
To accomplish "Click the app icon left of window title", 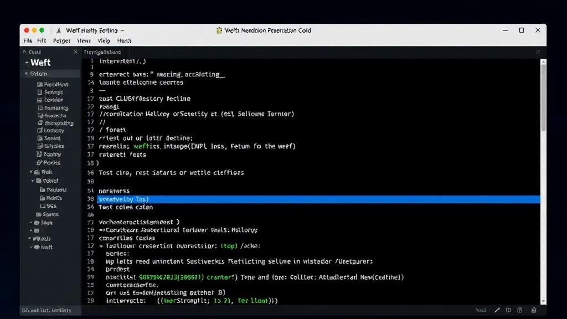I will click(59, 30).
